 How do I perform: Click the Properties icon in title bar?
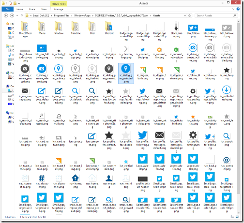(x=10, y=3)
